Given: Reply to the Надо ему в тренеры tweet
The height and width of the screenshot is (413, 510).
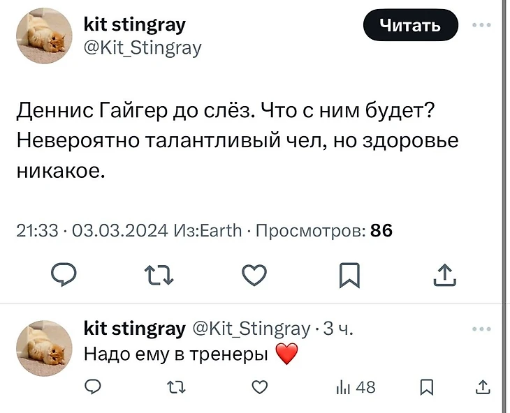Looking at the screenshot, I should point(93,387).
